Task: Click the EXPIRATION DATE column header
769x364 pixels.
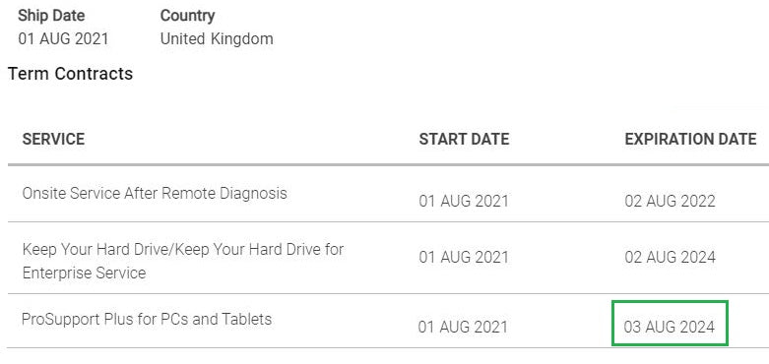Action: tap(690, 139)
